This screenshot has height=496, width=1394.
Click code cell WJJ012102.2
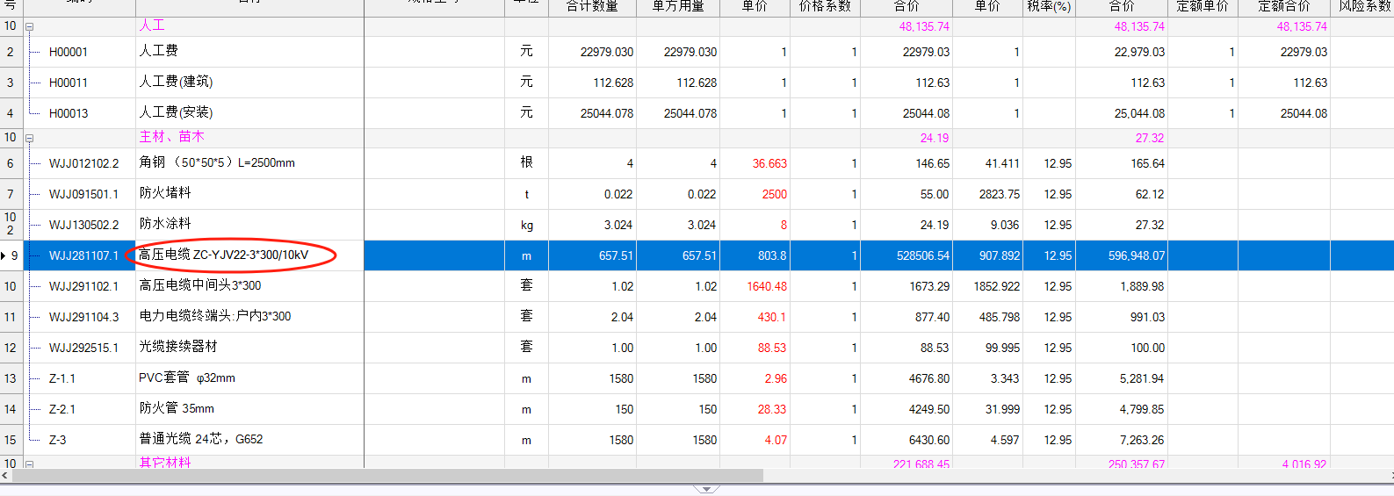(83, 163)
